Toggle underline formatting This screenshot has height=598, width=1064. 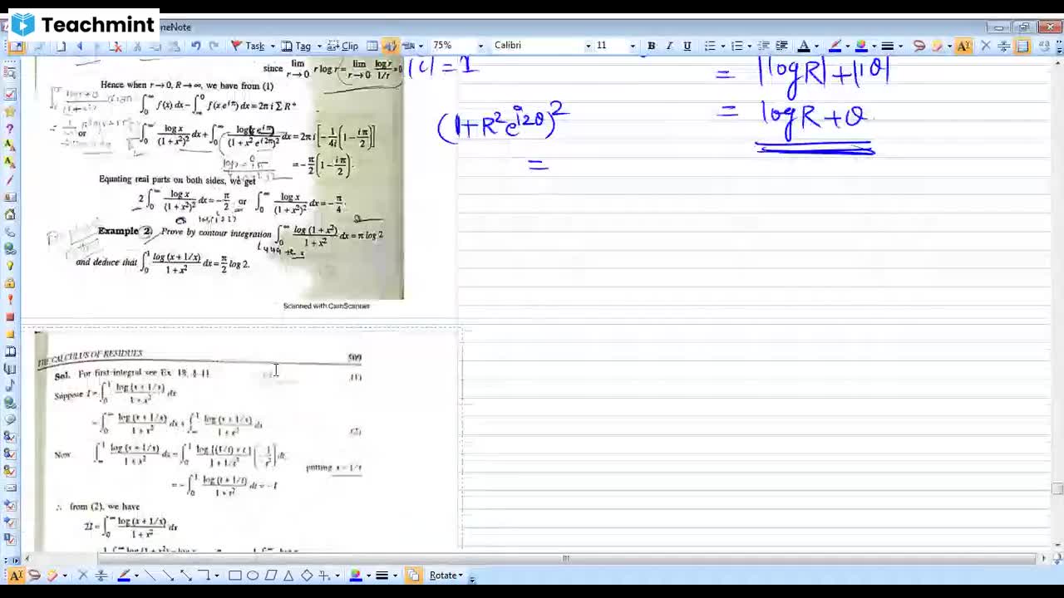(x=688, y=46)
